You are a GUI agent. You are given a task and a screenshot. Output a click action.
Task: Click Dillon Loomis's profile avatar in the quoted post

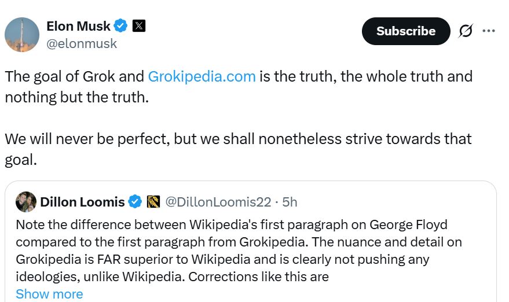[27, 201]
